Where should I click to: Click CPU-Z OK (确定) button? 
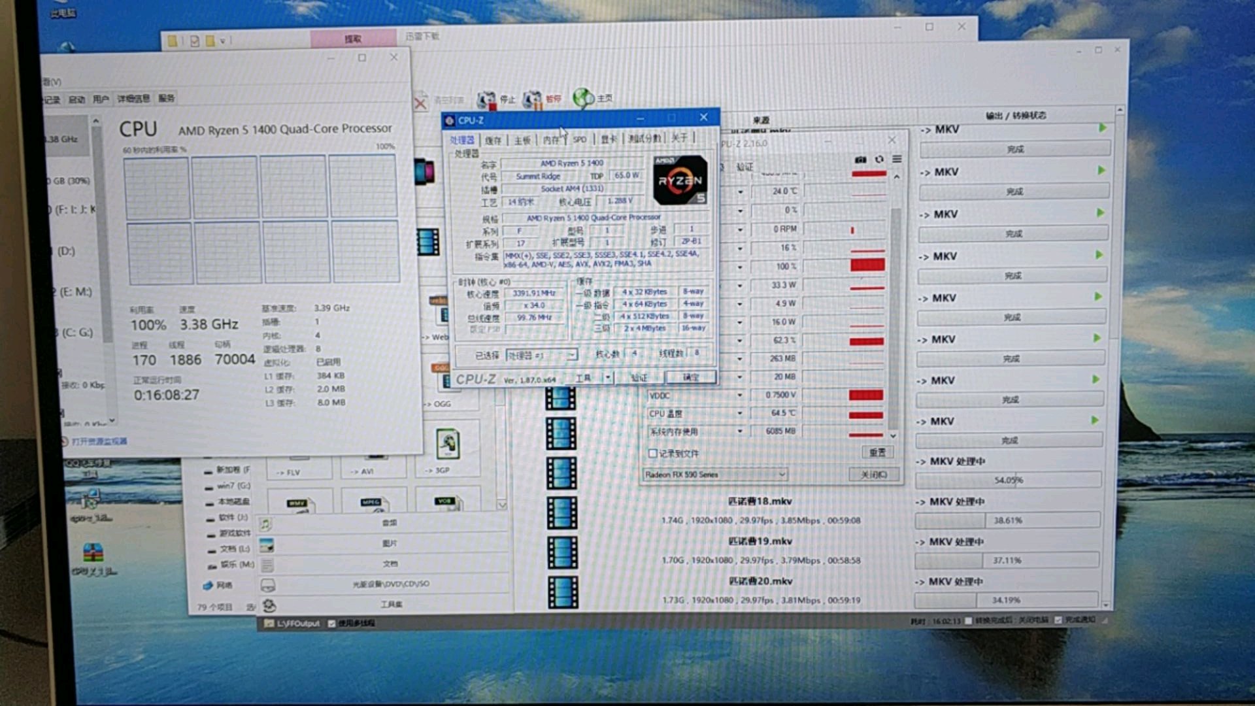[x=690, y=377]
